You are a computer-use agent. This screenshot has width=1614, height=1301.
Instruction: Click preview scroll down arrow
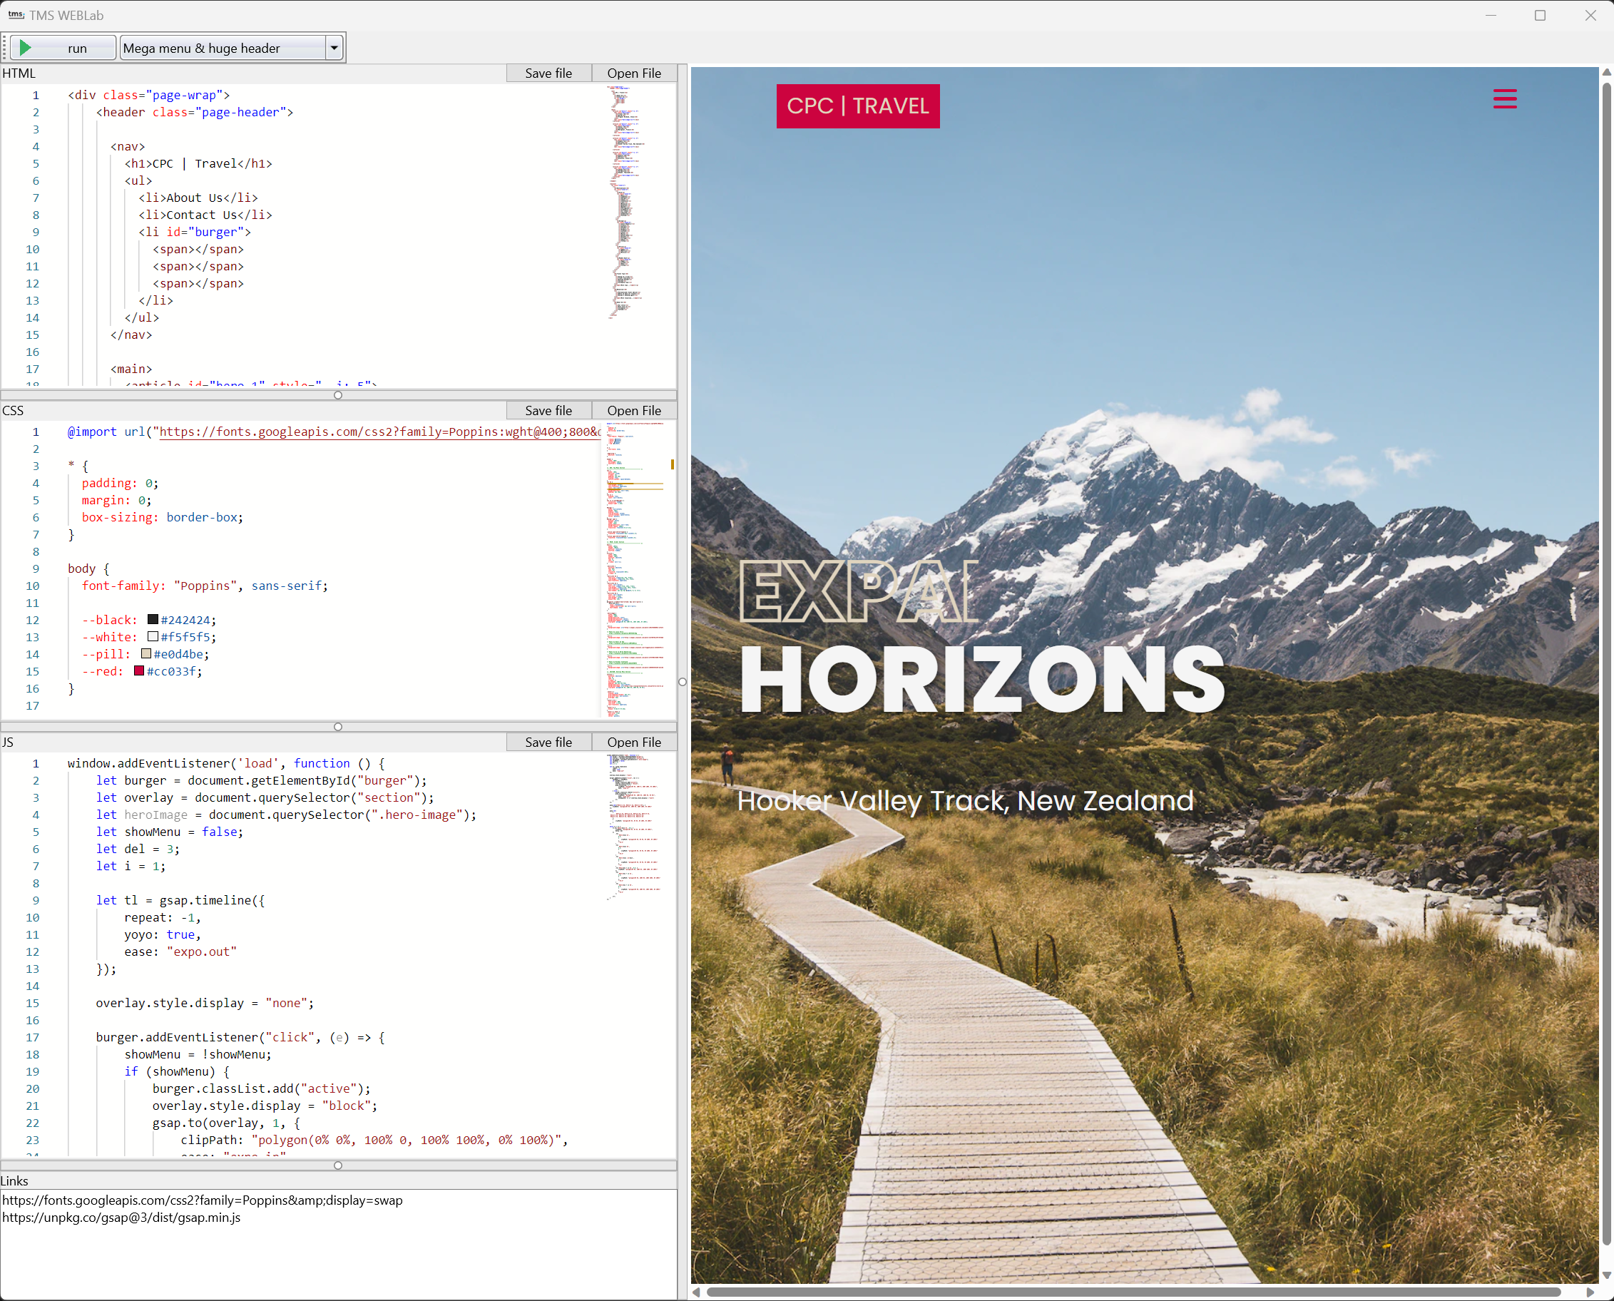pos(1606,1275)
